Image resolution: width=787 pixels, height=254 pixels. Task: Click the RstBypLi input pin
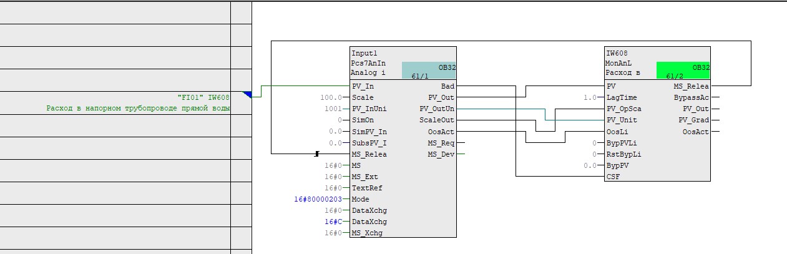(x=622, y=154)
